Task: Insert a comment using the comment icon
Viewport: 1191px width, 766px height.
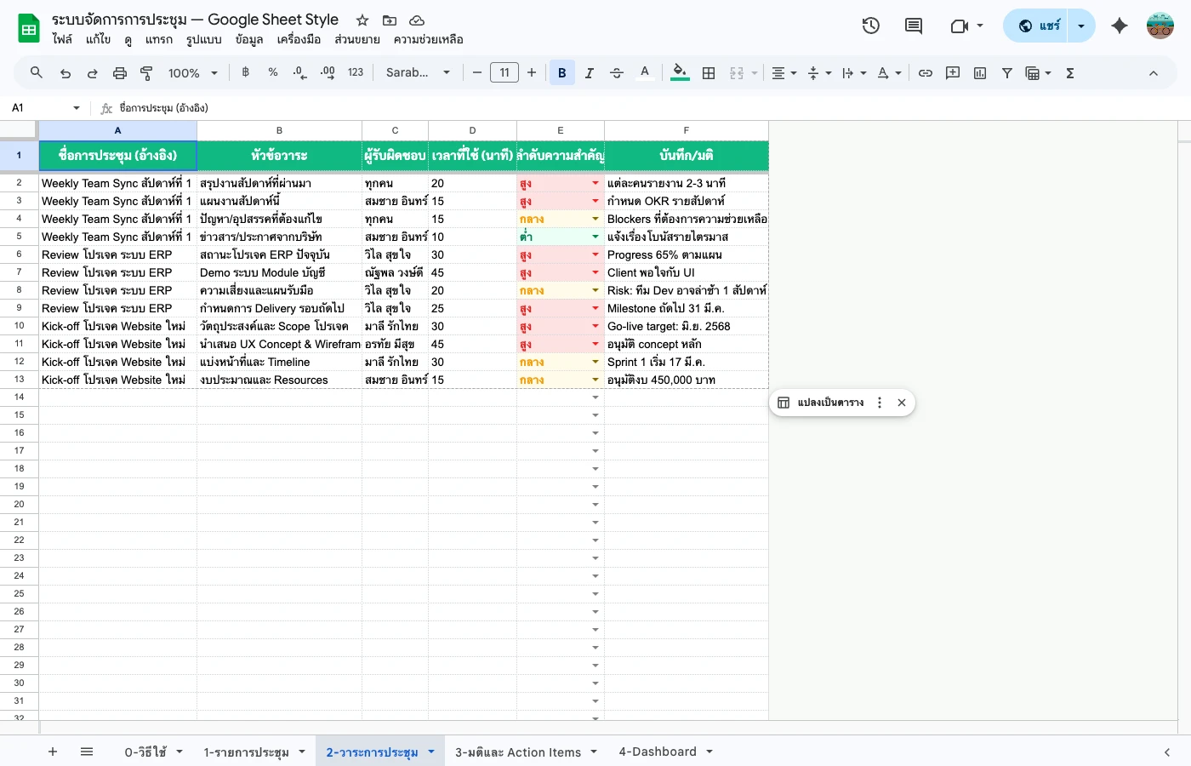Action: pyautogui.click(x=952, y=72)
